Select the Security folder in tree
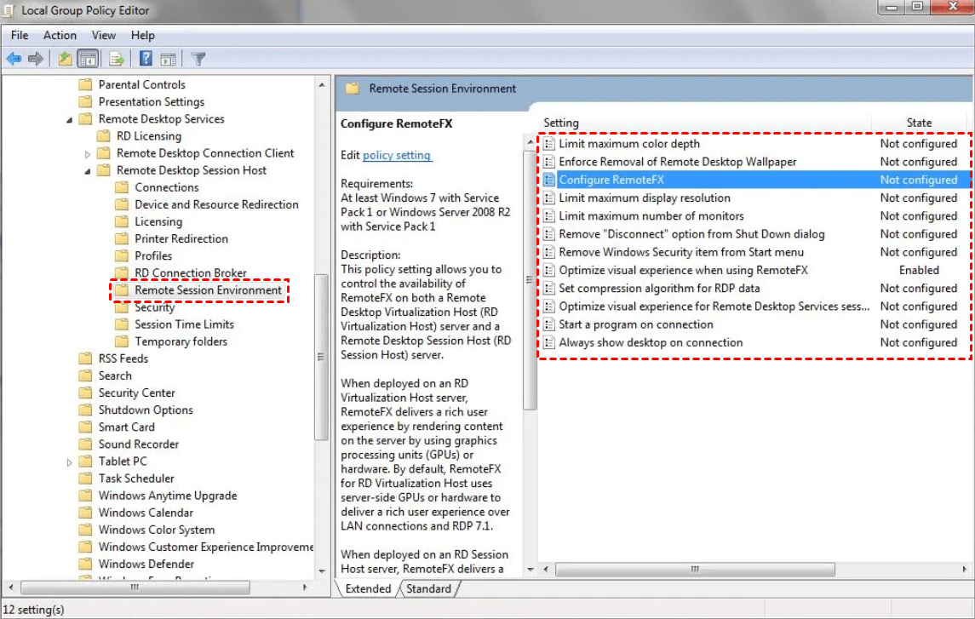Viewport: 975px width, 619px height. (154, 307)
